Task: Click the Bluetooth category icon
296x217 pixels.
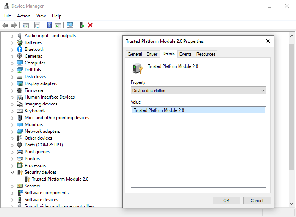Action: tap(20, 49)
